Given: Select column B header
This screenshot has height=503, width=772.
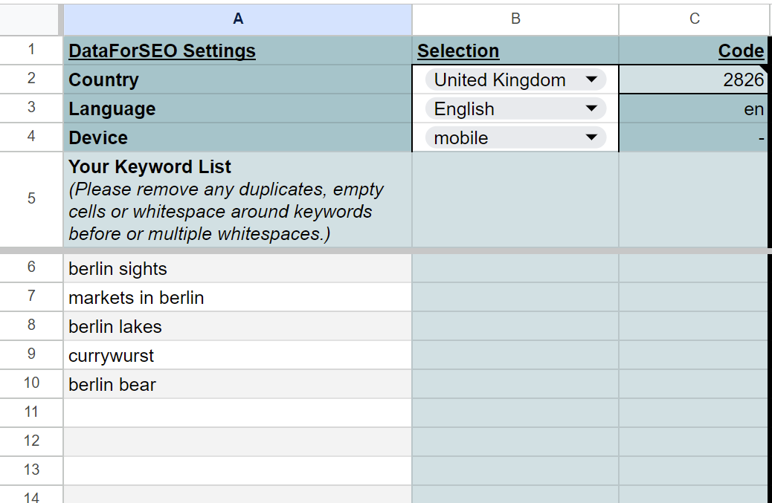Looking at the screenshot, I should coord(515,19).
